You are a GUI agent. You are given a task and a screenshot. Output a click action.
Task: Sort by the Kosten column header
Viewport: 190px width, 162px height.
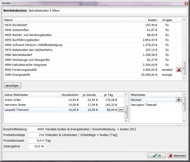point(144,20)
